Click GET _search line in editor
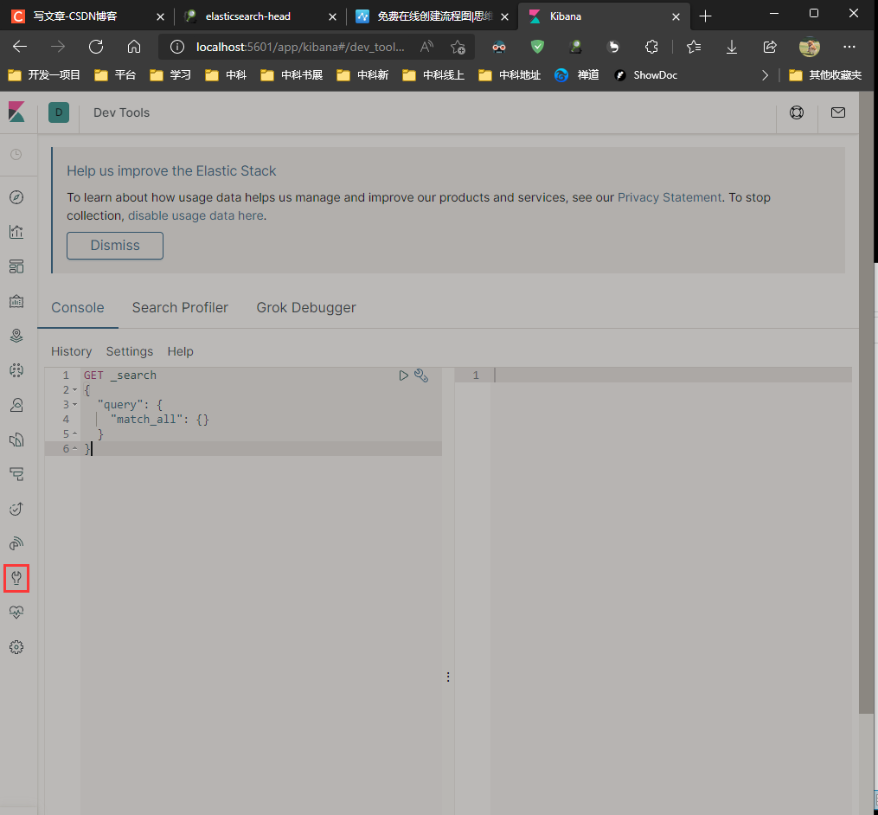Image resolution: width=878 pixels, height=815 pixels. tap(120, 375)
